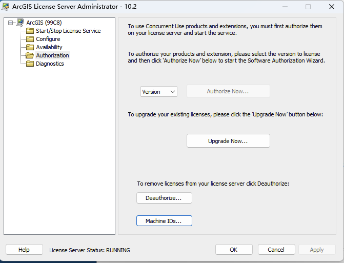Select the Diagnostics tree item
The height and width of the screenshot is (263, 344).
click(x=50, y=64)
